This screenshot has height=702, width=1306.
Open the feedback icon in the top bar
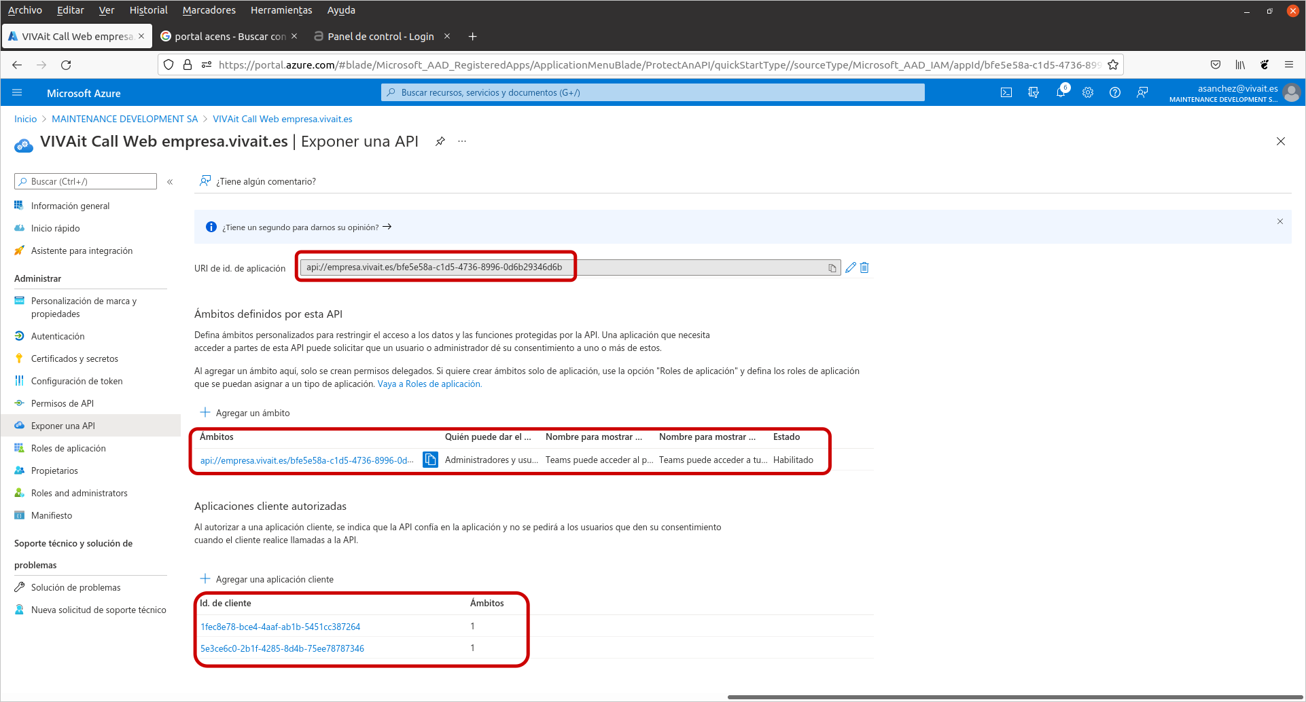coord(1142,93)
